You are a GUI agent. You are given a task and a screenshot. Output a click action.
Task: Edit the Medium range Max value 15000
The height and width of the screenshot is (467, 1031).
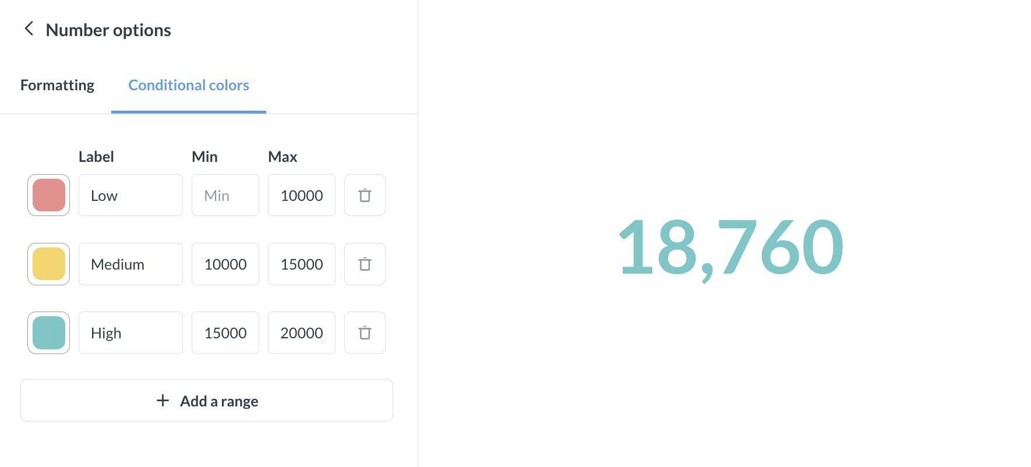[x=301, y=264]
